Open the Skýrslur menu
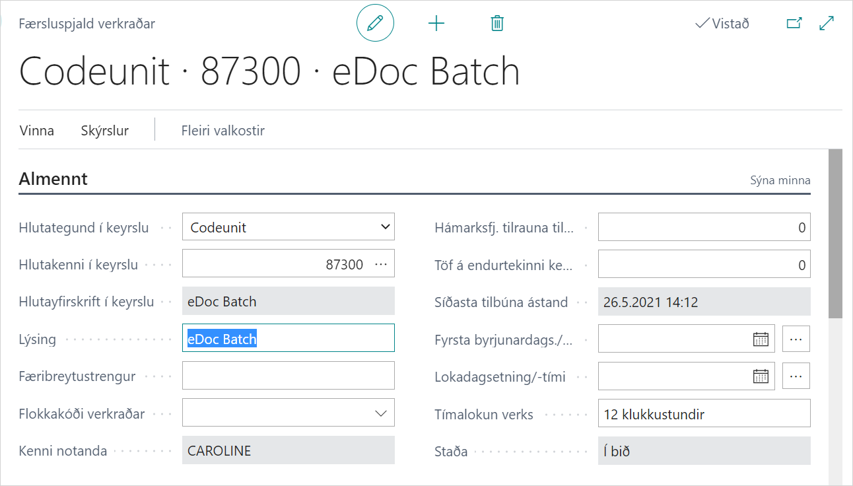 click(x=105, y=130)
